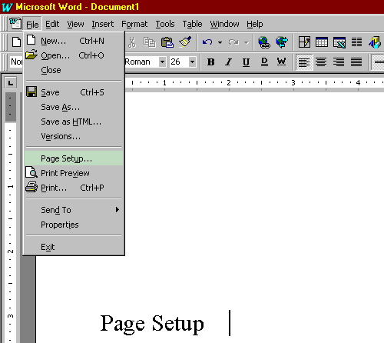Click the Word document icon beside File
Image resolution: width=384 pixels, height=343 pixels.
point(15,23)
